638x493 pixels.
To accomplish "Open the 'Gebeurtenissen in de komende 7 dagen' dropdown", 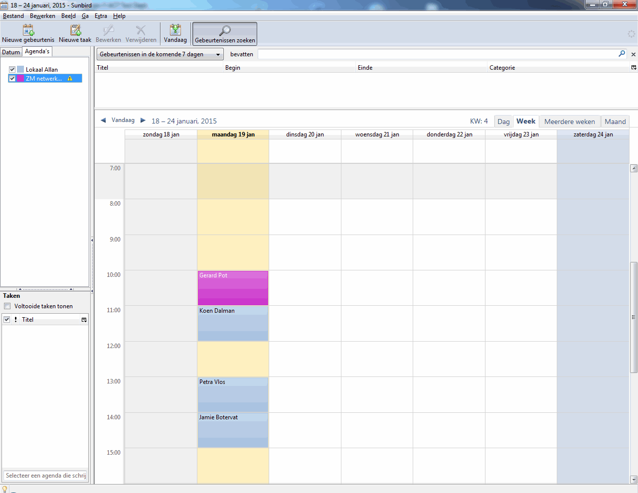I will [x=160, y=54].
